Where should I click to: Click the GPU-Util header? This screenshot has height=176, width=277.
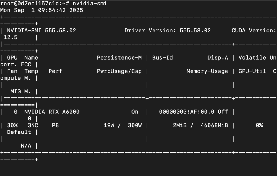pyautogui.click(x=252, y=71)
